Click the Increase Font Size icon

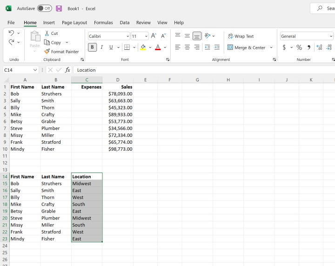pos(154,36)
